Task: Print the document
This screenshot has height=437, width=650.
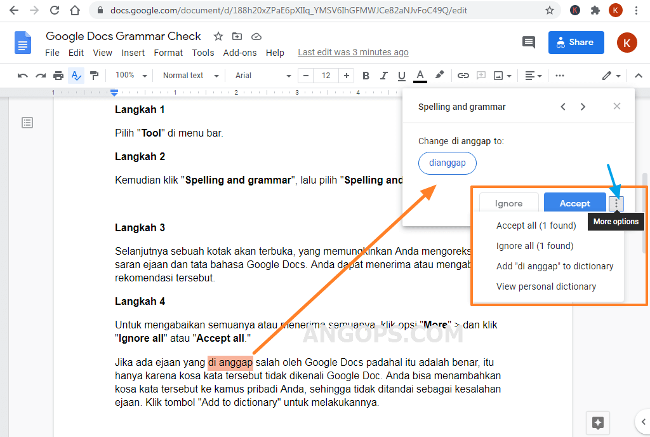Action: click(x=58, y=76)
